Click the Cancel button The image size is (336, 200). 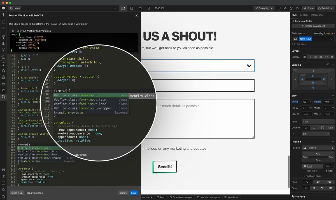123,193
